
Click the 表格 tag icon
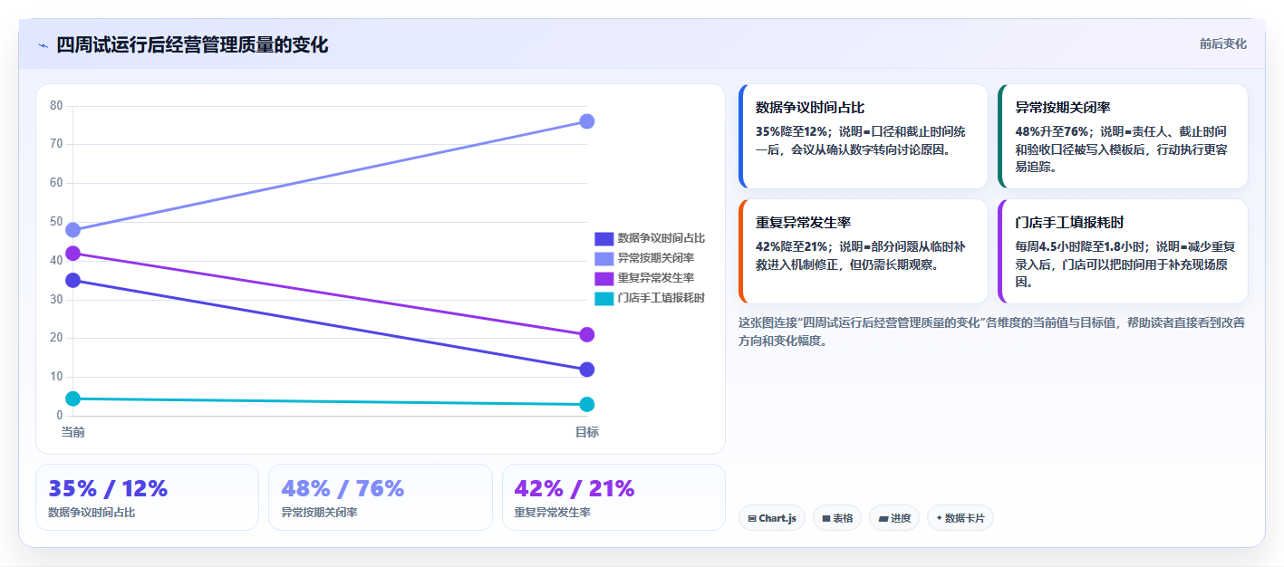(x=826, y=519)
